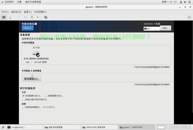193x130 pixels.
Task: Click the workspace switcher box
Action: [x=161, y=127]
